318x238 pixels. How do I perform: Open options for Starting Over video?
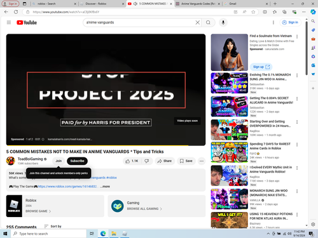pos(297,122)
